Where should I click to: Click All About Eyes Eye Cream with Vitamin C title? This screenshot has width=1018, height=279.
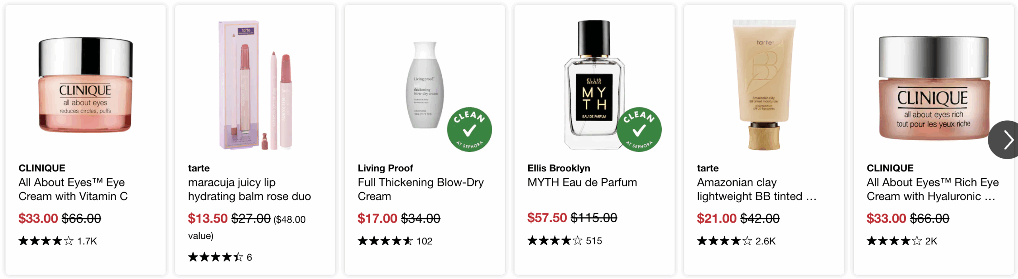coord(73,189)
